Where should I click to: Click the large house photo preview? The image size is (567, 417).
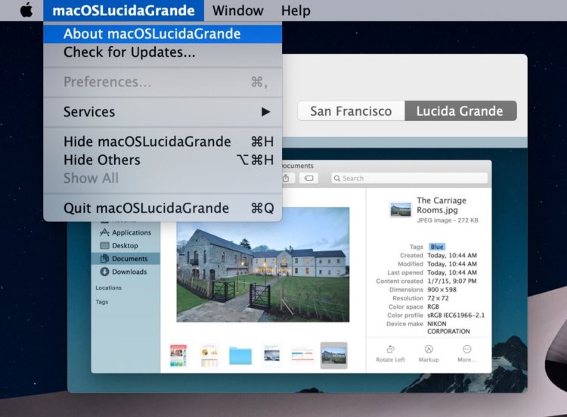(x=263, y=265)
